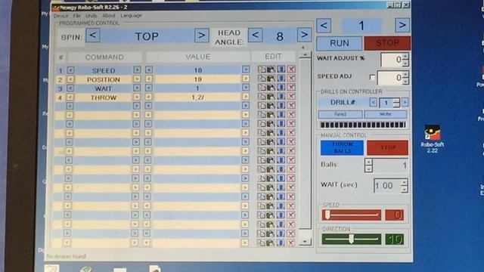Increase DRILL# with right arrow

coord(405,102)
